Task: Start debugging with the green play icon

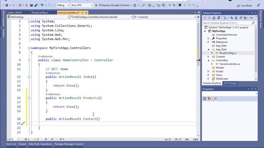Action: [97, 5]
